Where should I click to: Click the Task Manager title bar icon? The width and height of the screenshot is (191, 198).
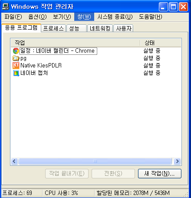[x=6, y=7]
